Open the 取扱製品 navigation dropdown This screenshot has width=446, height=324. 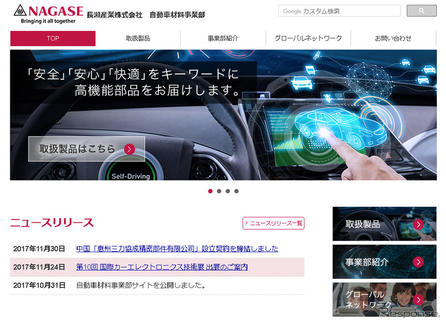(138, 38)
